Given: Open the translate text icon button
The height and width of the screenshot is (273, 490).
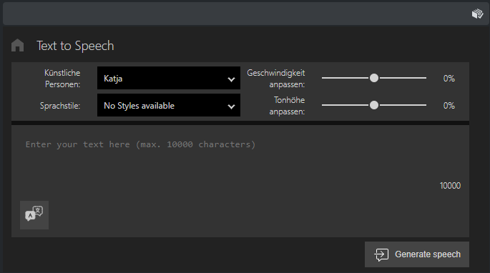Looking at the screenshot, I should tap(34, 215).
